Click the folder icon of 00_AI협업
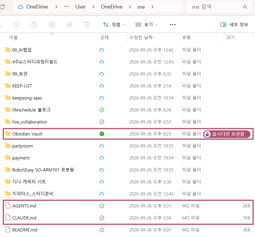 tap(8, 49)
